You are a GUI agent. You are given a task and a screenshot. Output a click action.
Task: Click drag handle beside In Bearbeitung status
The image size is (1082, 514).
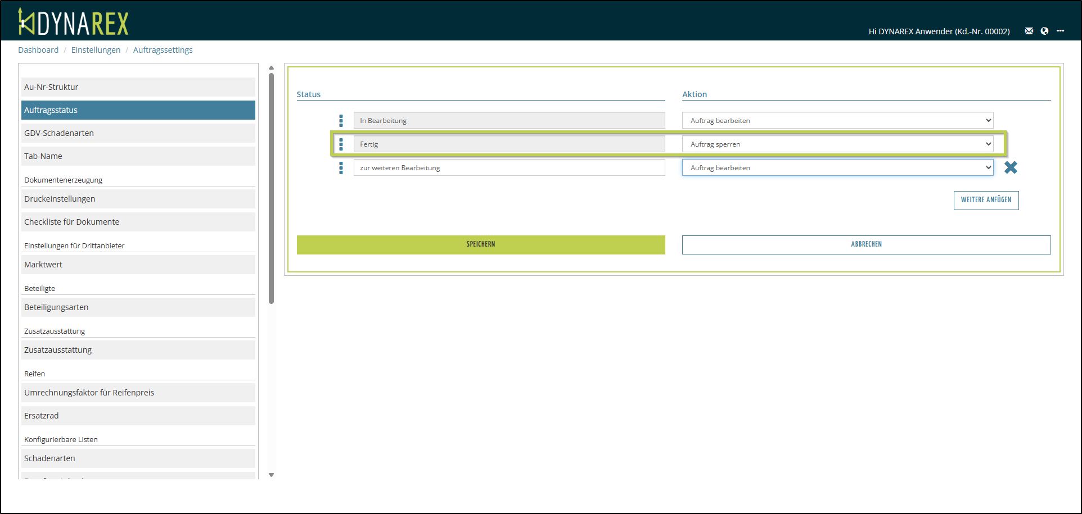[341, 121]
